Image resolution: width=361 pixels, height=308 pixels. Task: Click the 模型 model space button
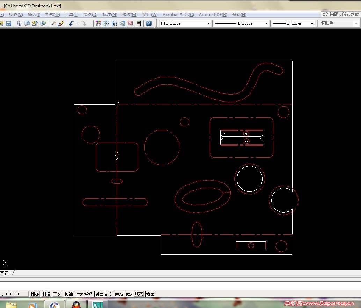[150, 294]
